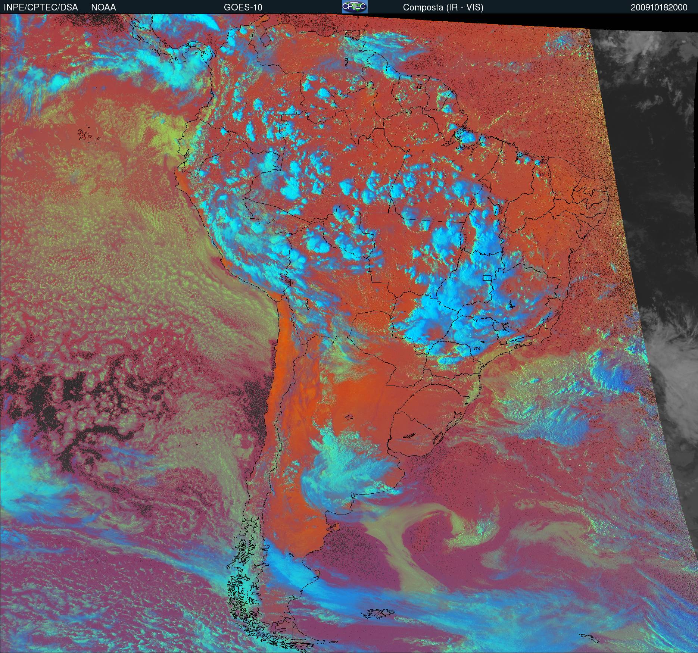
Task: Click the Composta (IR - VIS) title
Action: click(443, 7)
